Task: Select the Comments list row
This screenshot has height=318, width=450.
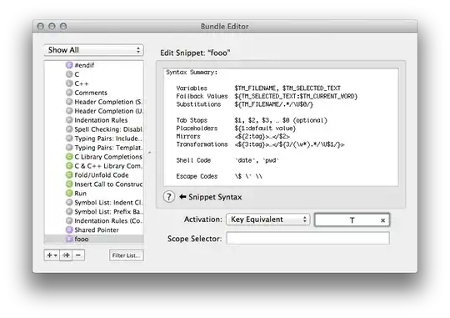Action: pos(94,93)
